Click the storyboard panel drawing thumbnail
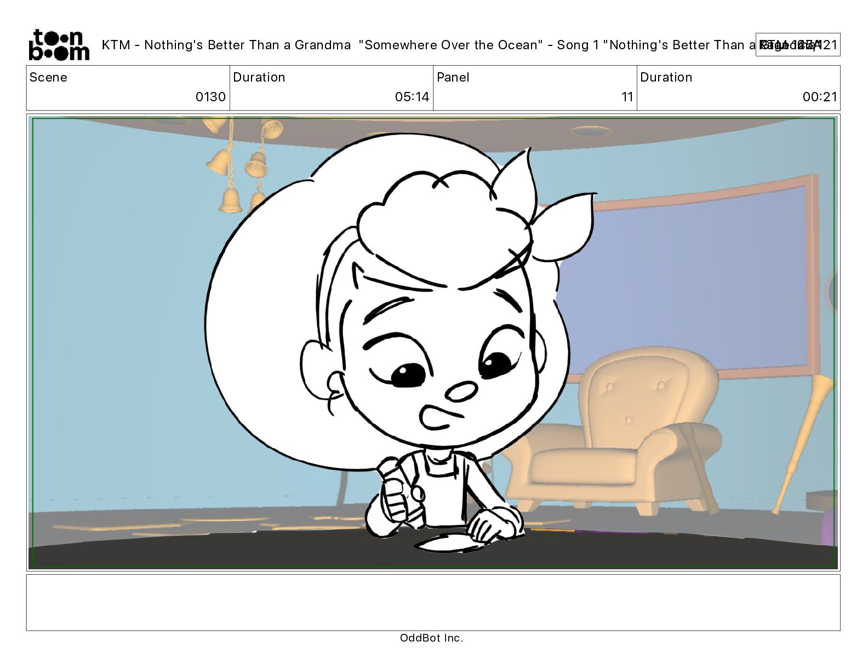 (x=433, y=343)
